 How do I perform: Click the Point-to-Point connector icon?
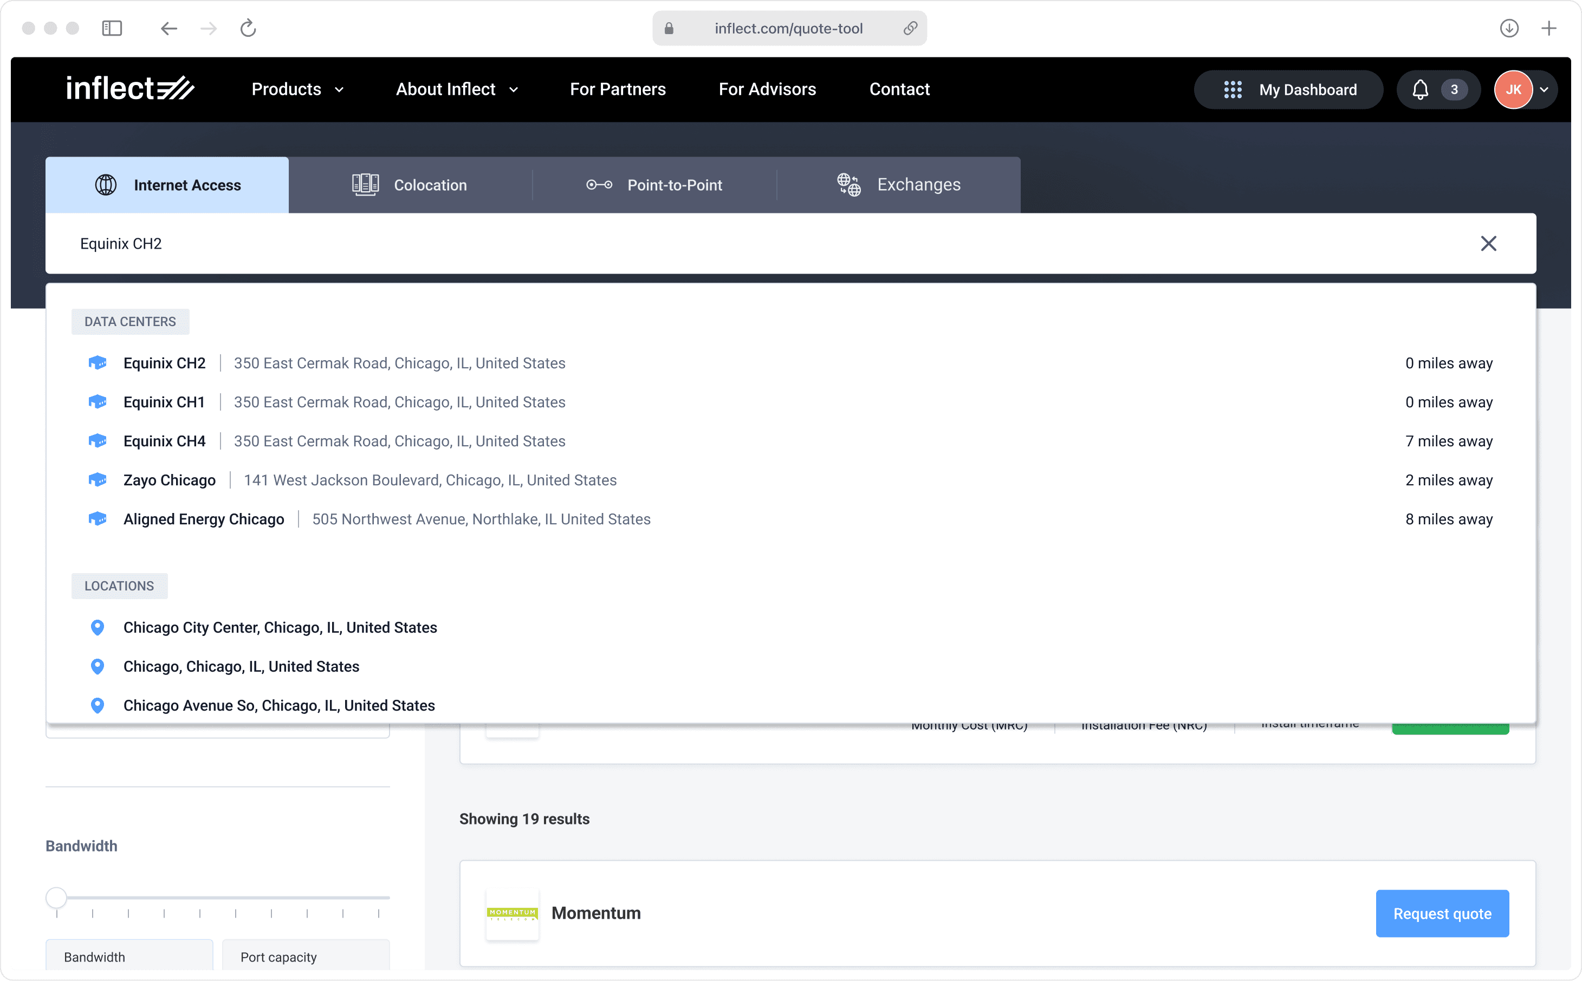pyautogui.click(x=598, y=184)
